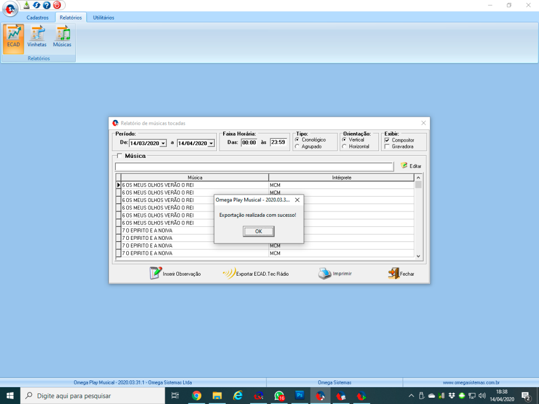Open Google Chrome from the taskbar
The height and width of the screenshot is (404, 539).
pos(196,396)
